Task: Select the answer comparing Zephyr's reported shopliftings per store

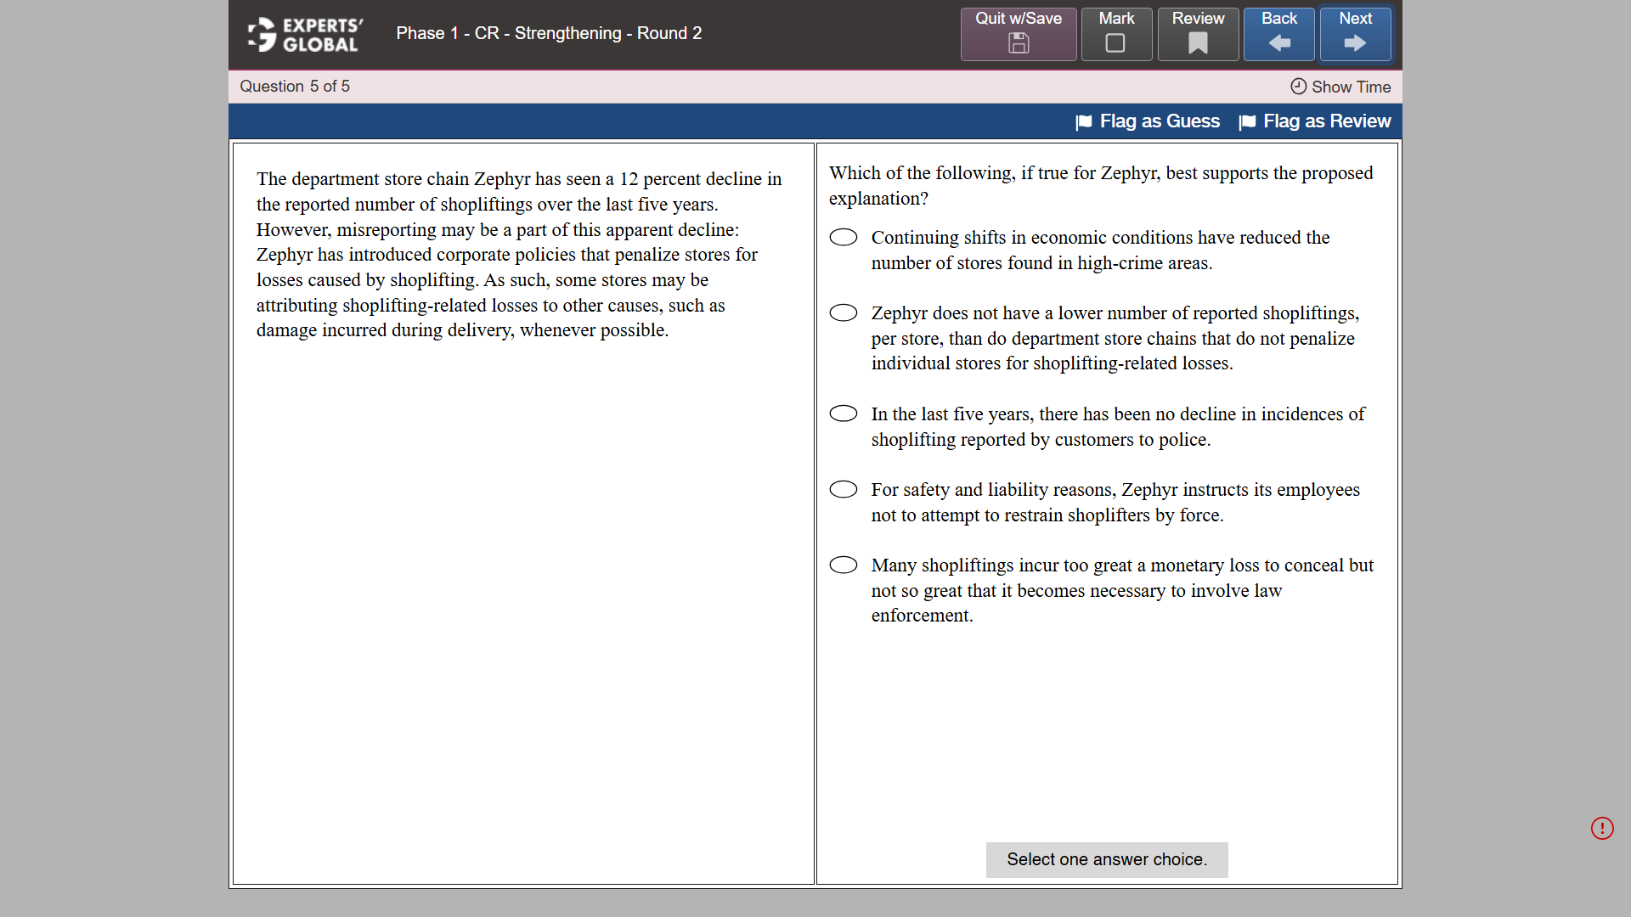Action: coord(844,312)
